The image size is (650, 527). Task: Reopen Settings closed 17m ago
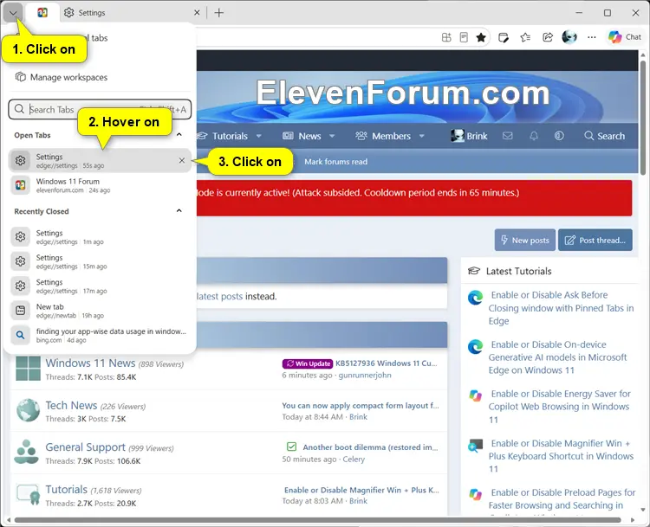(100, 286)
